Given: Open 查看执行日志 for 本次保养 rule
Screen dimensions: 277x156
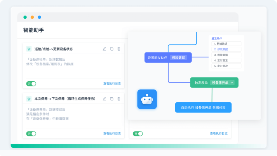Looking at the screenshot, I should click(112, 133).
